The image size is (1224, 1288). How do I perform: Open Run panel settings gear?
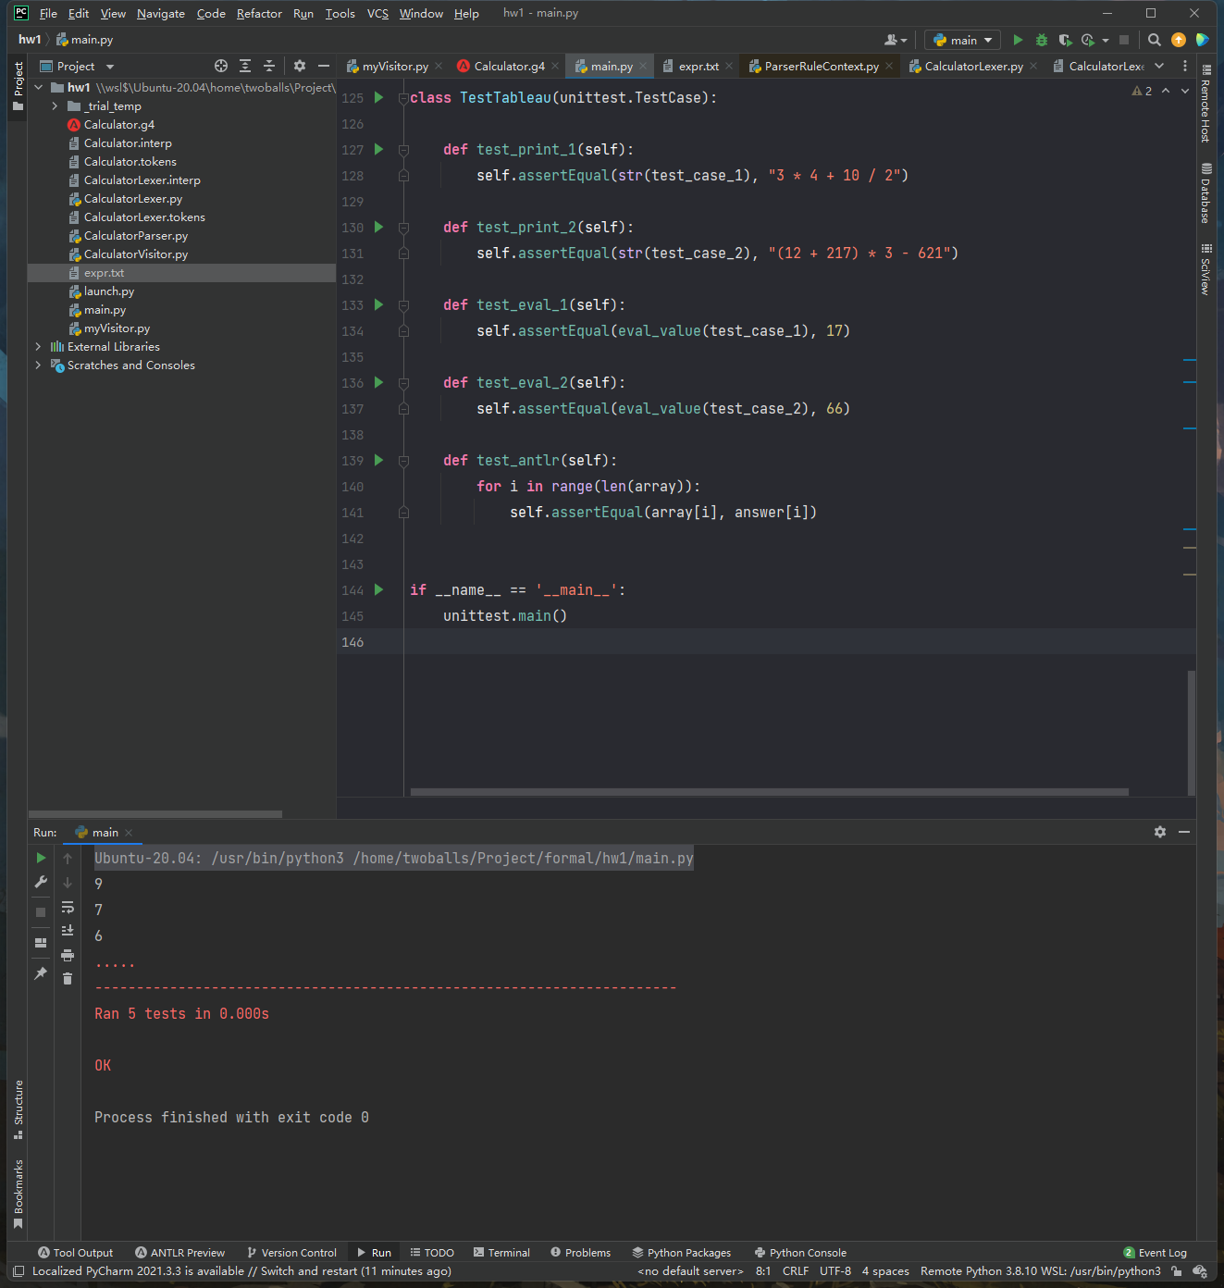[1160, 832]
